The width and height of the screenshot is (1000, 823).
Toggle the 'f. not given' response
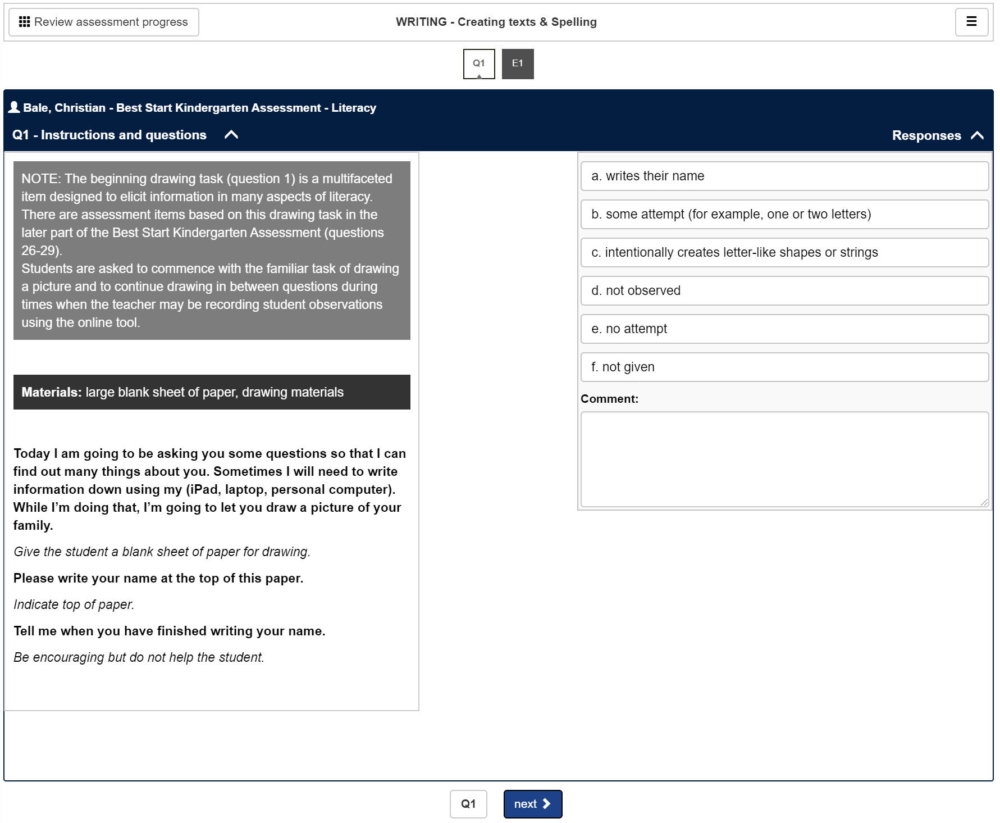pyautogui.click(x=784, y=367)
